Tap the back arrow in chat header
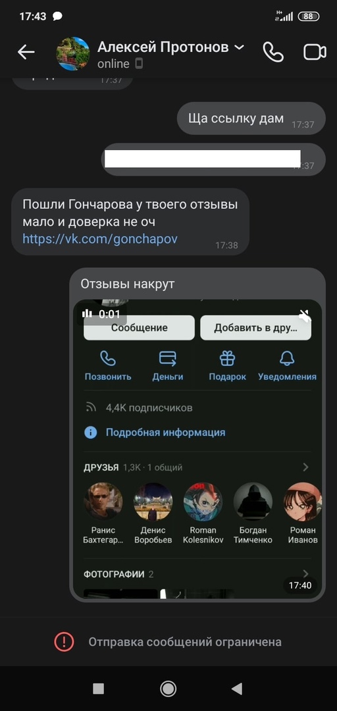 click(26, 53)
